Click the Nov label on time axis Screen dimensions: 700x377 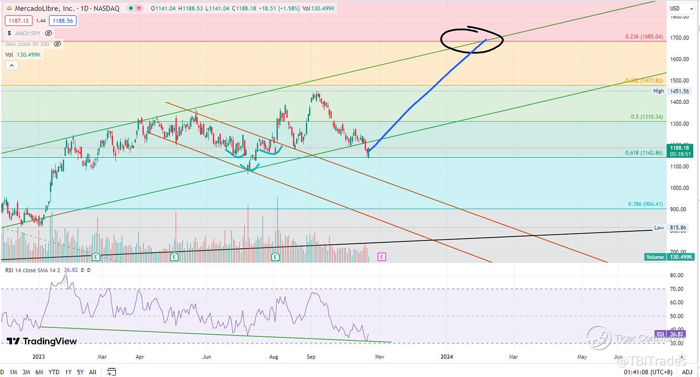click(x=380, y=357)
